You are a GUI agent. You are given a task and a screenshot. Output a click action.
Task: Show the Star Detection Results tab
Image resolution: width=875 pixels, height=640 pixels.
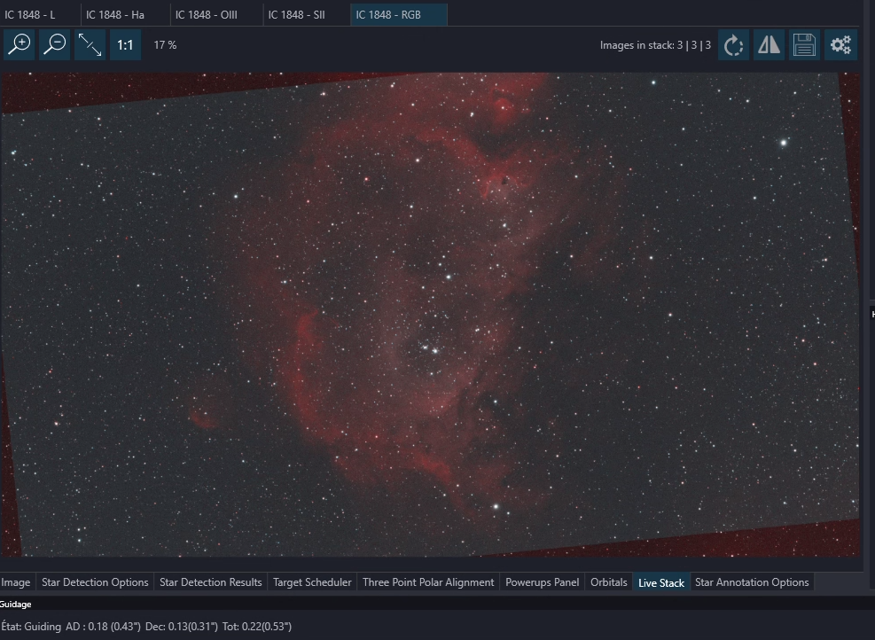(210, 582)
